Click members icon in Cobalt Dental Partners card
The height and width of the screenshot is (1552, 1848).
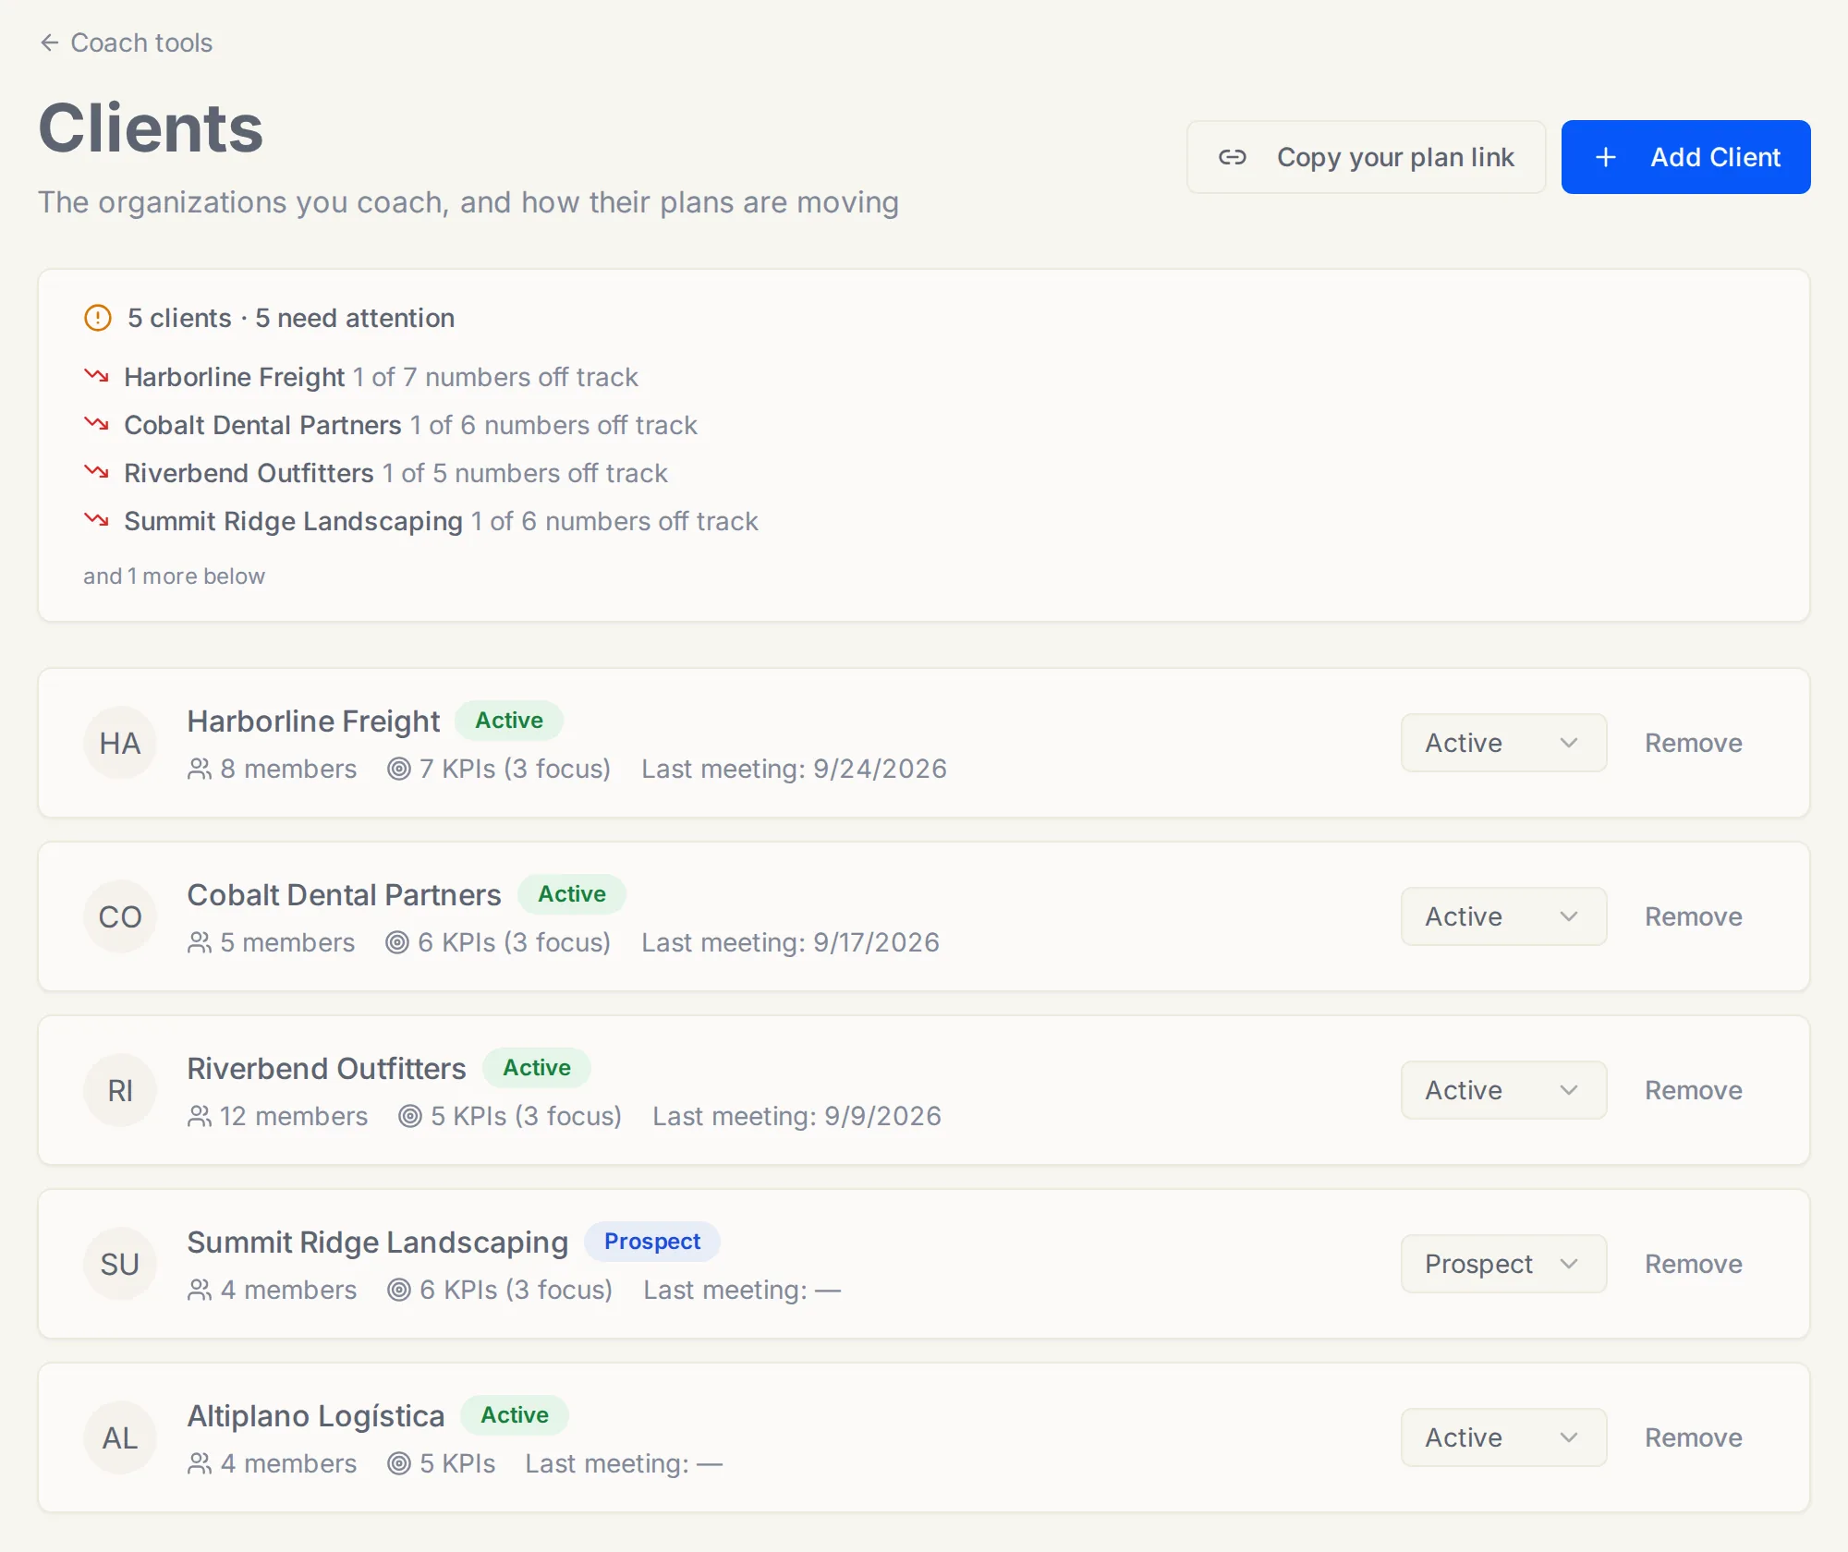tap(200, 942)
